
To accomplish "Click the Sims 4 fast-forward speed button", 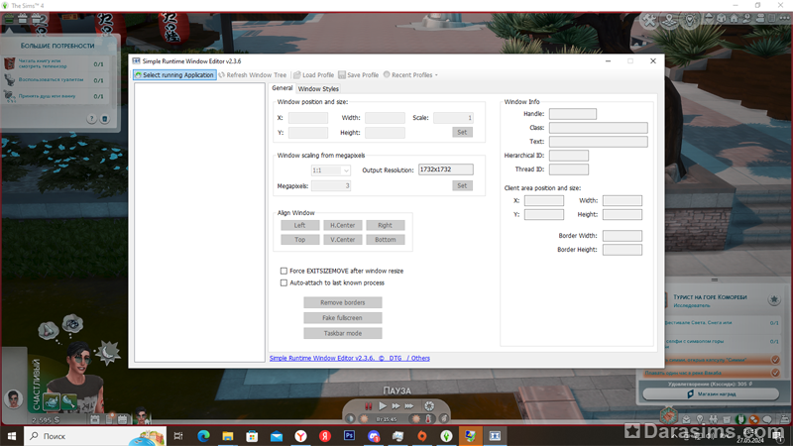I will click(396, 406).
